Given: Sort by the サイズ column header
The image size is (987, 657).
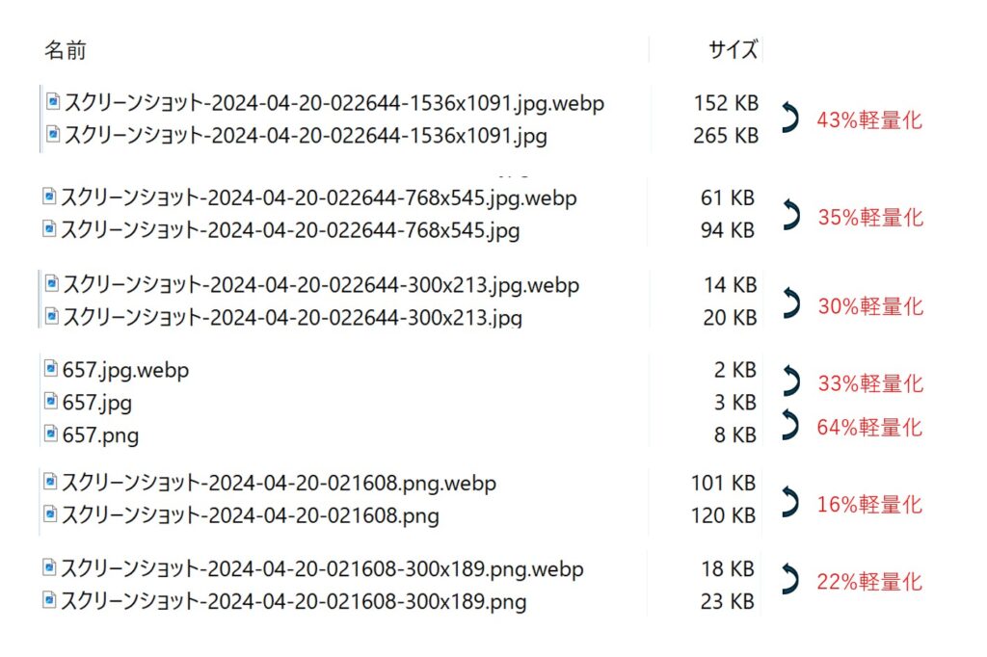Looking at the screenshot, I should point(733,50).
